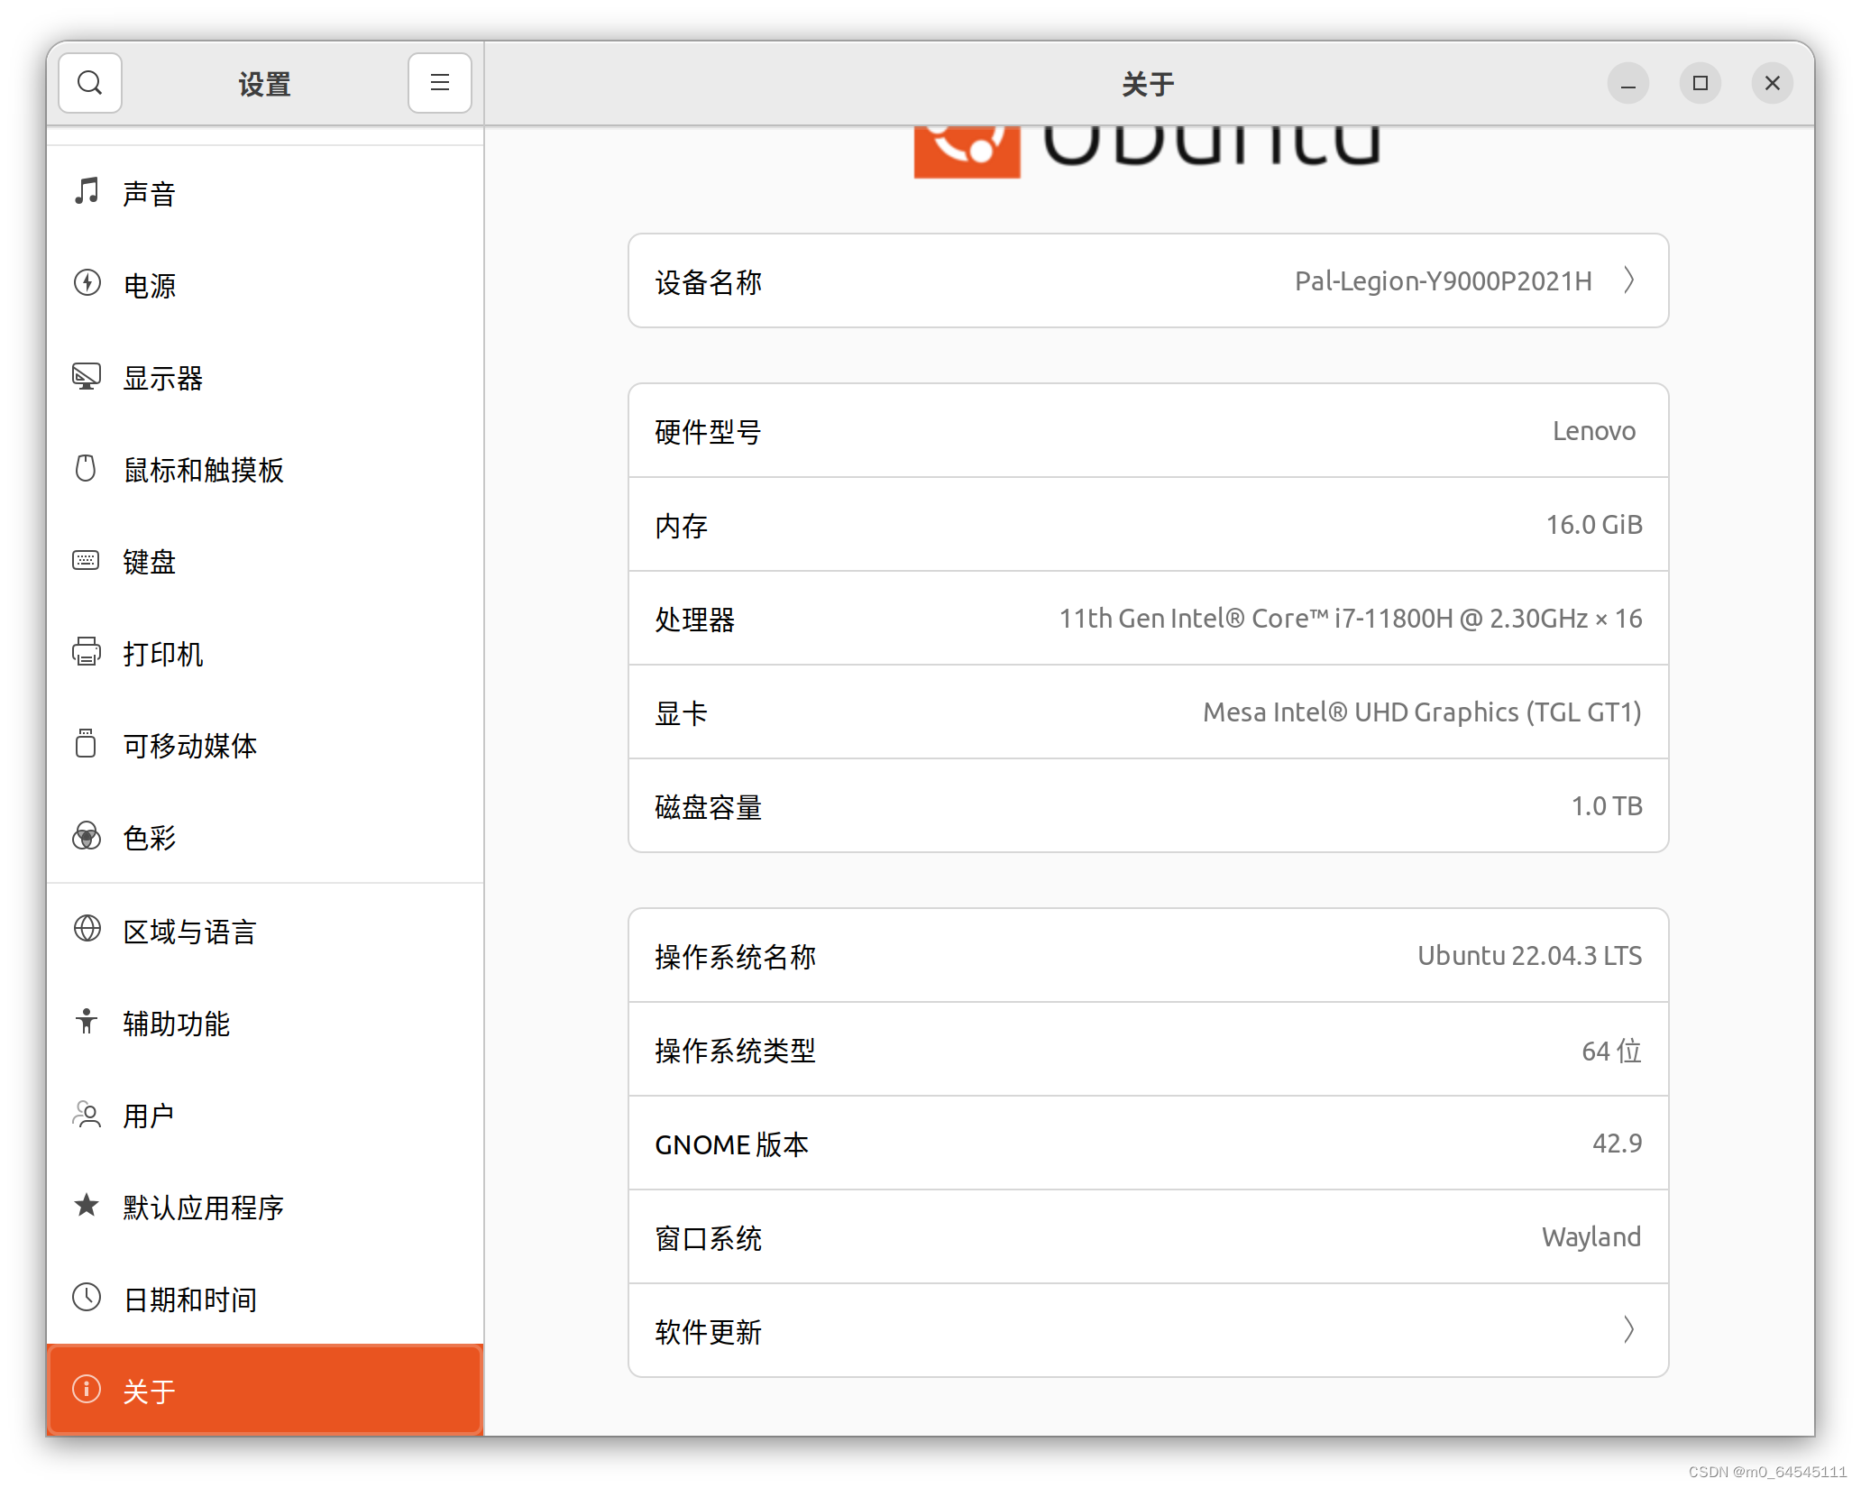This screenshot has height=1488, width=1861.
Task: Click the 处理器 label
Action: coord(695,620)
